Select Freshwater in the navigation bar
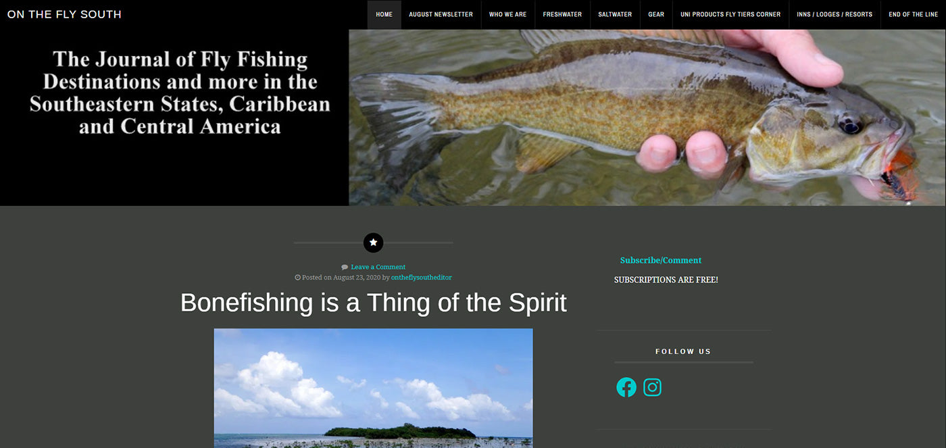946x448 pixels. coord(562,14)
